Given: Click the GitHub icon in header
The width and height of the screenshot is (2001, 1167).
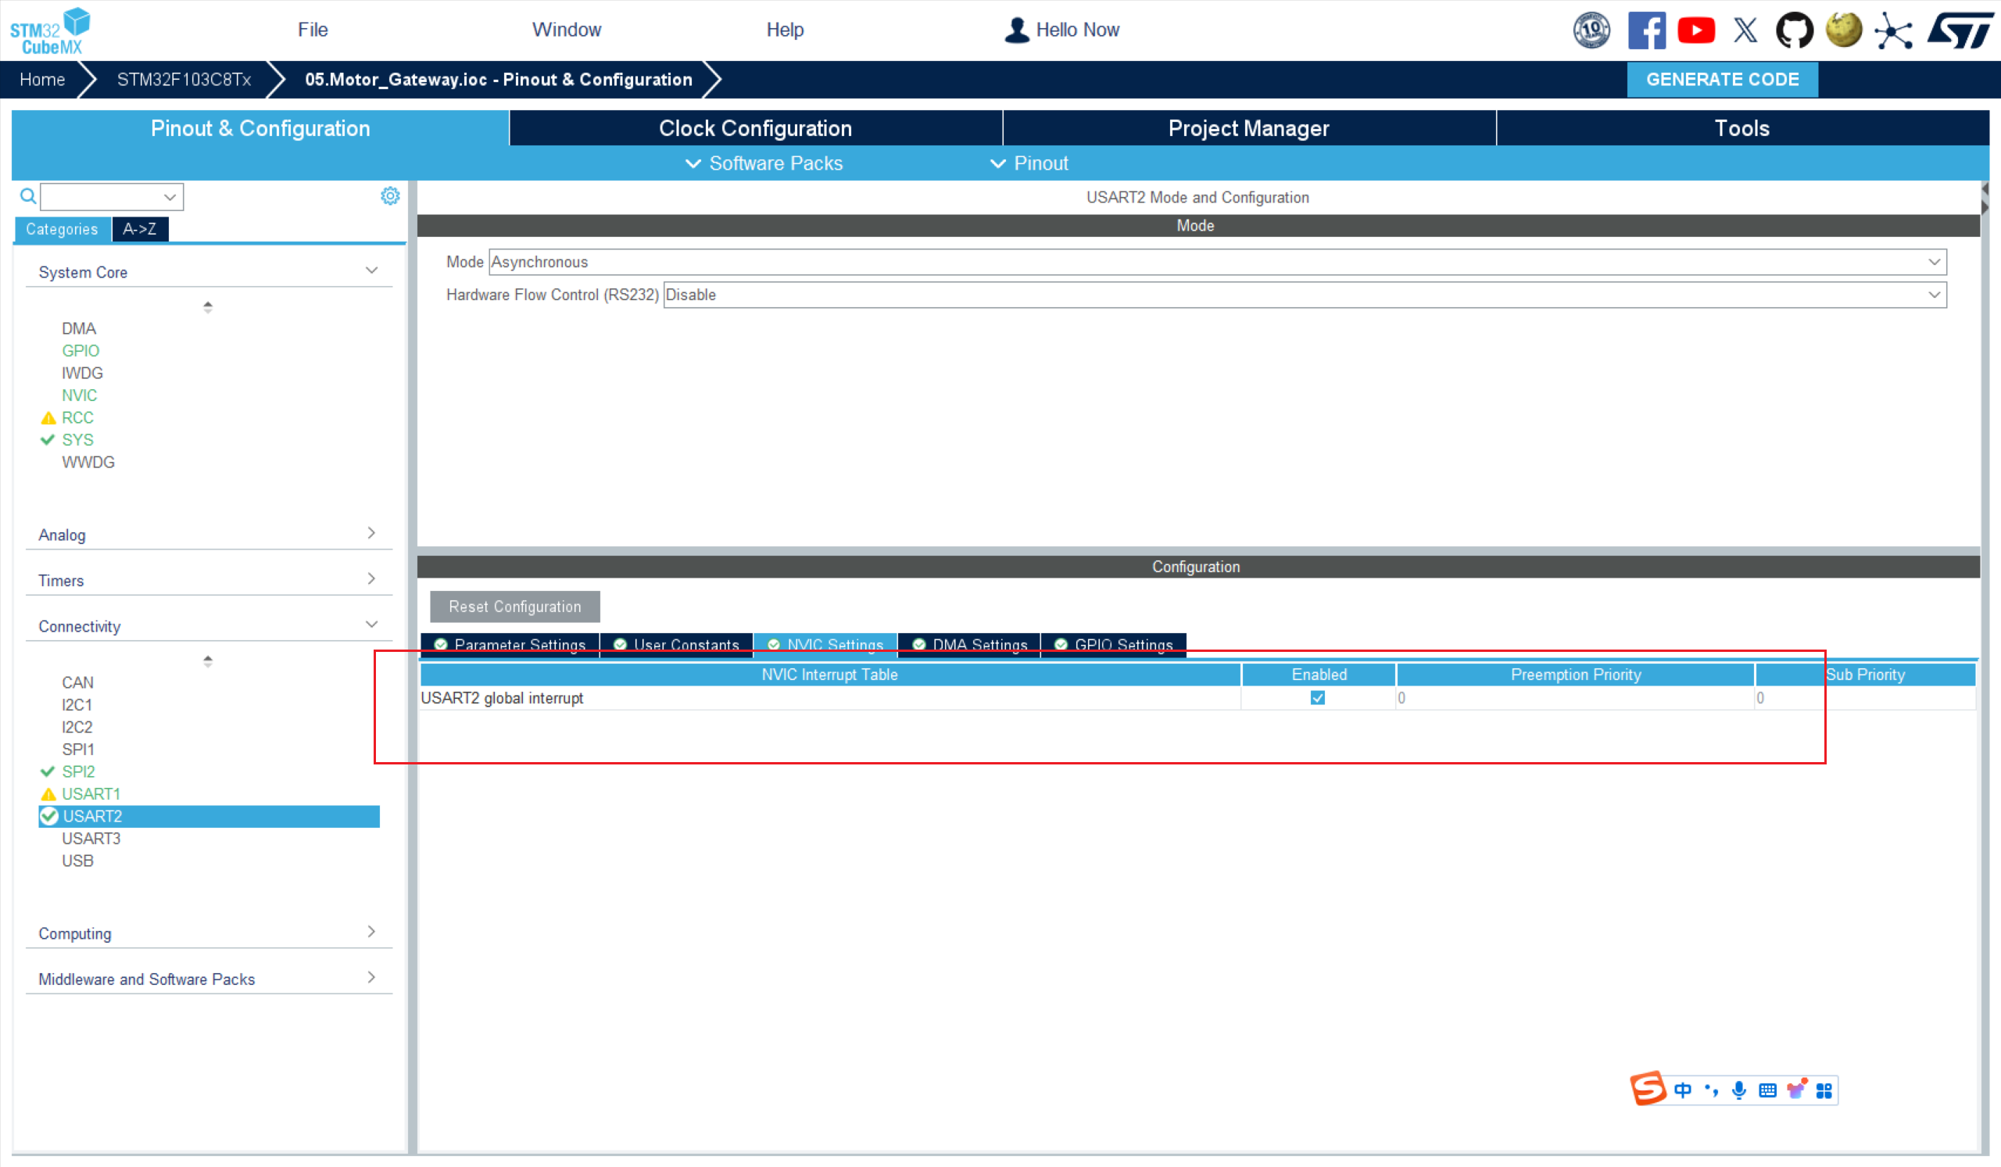Looking at the screenshot, I should (1794, 31).
